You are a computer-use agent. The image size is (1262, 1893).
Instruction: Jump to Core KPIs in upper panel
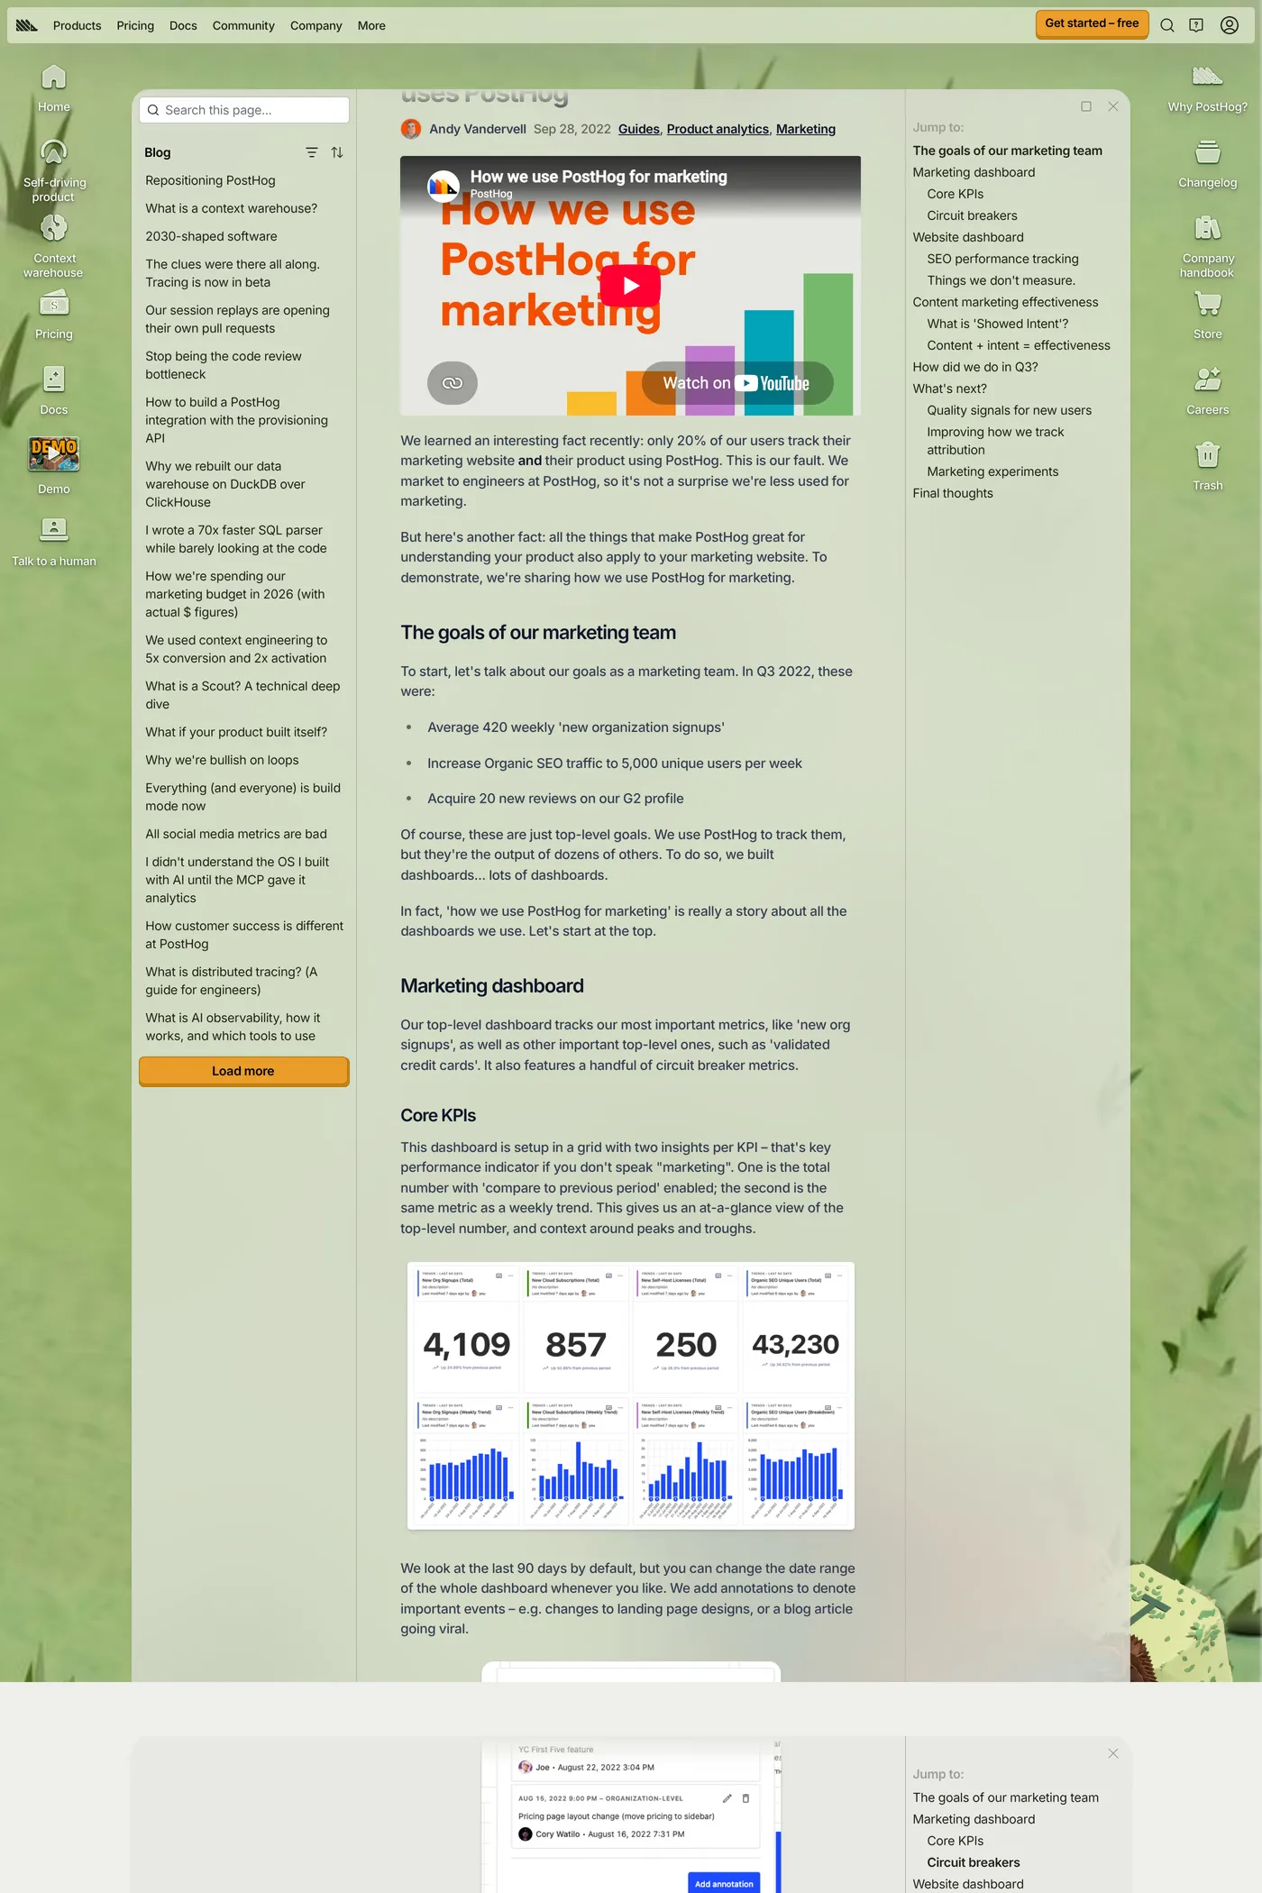[x=956, y=194]
